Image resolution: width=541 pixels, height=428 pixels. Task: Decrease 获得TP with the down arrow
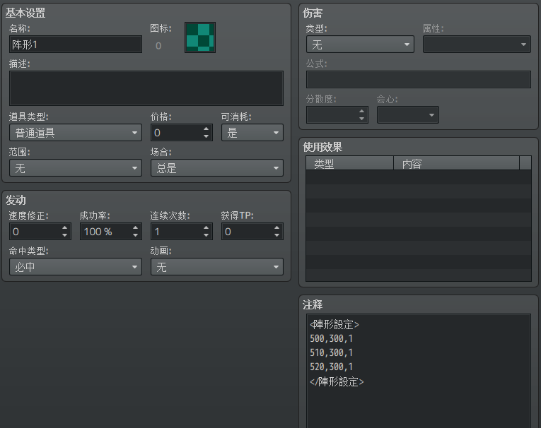pyautogui.click(x=277, y=235)
